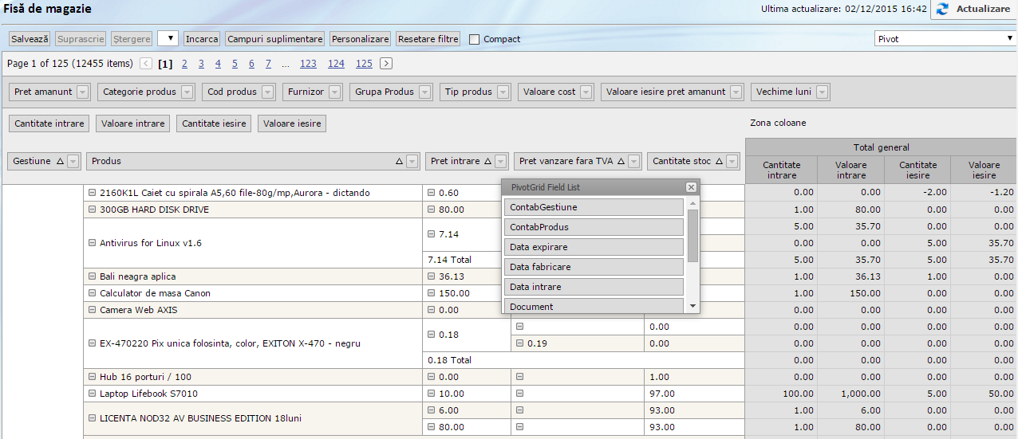The image size is (1018, 439).
Task: Click the Salvează button
Action: [x=30, y=38]
